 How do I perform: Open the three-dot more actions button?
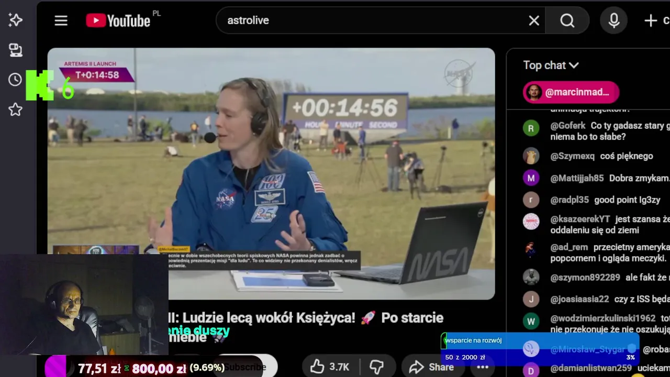(x=483, y=367)
